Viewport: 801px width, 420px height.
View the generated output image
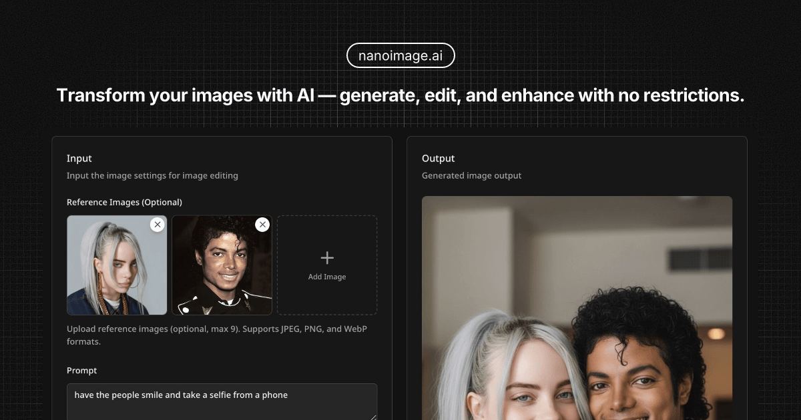click(x=577, y=308)
